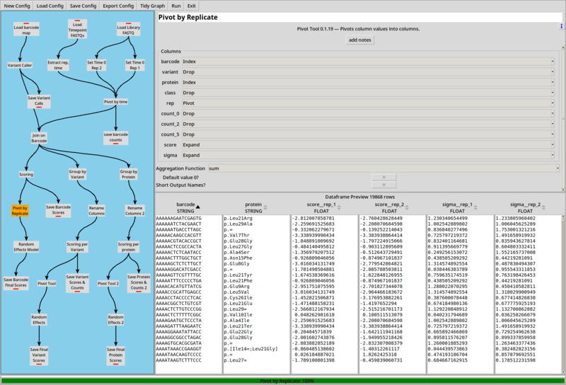
Task: Select the Random Effects Model node
Action: click(26, 247)
